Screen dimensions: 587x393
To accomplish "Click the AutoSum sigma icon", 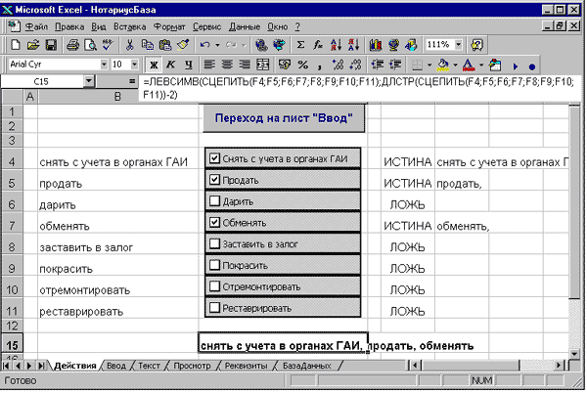I will (x=300, y=45).
